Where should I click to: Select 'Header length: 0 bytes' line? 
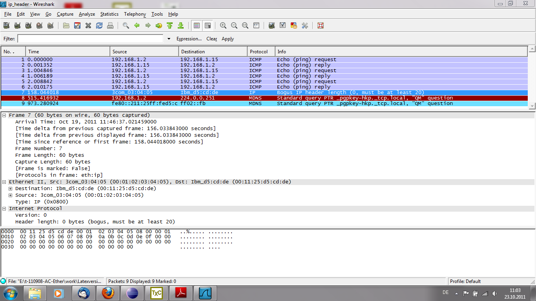[95, 222]
